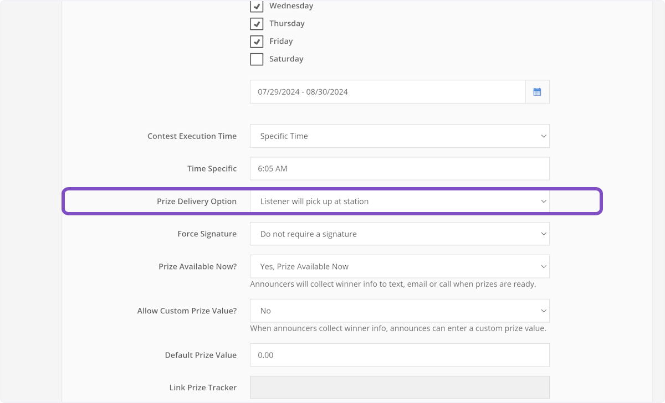Uncheck the Thursday checkbox

257,24
